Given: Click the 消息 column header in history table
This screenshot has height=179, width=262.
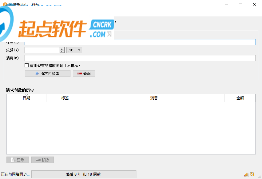Looking at the screenshot, I should (x=154, y=98).
